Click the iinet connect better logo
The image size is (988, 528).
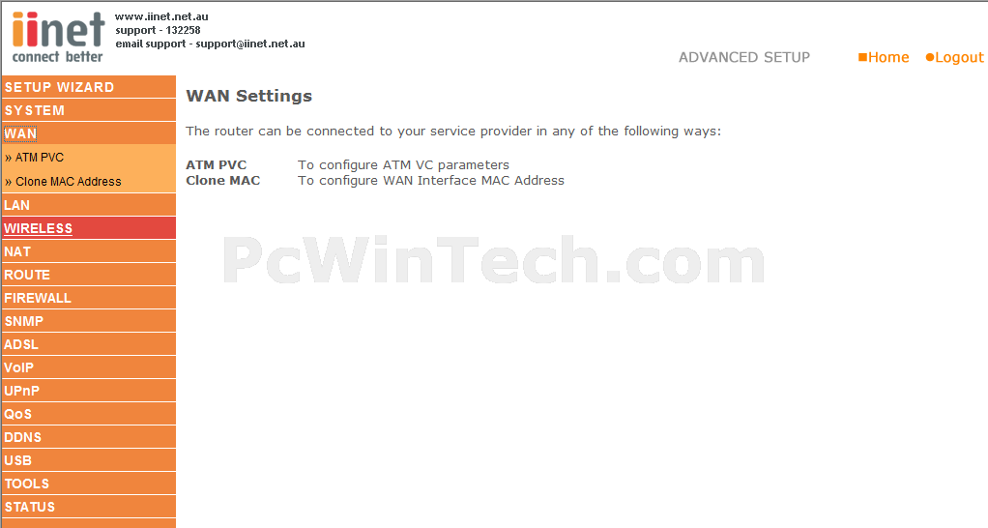[58, 37]
